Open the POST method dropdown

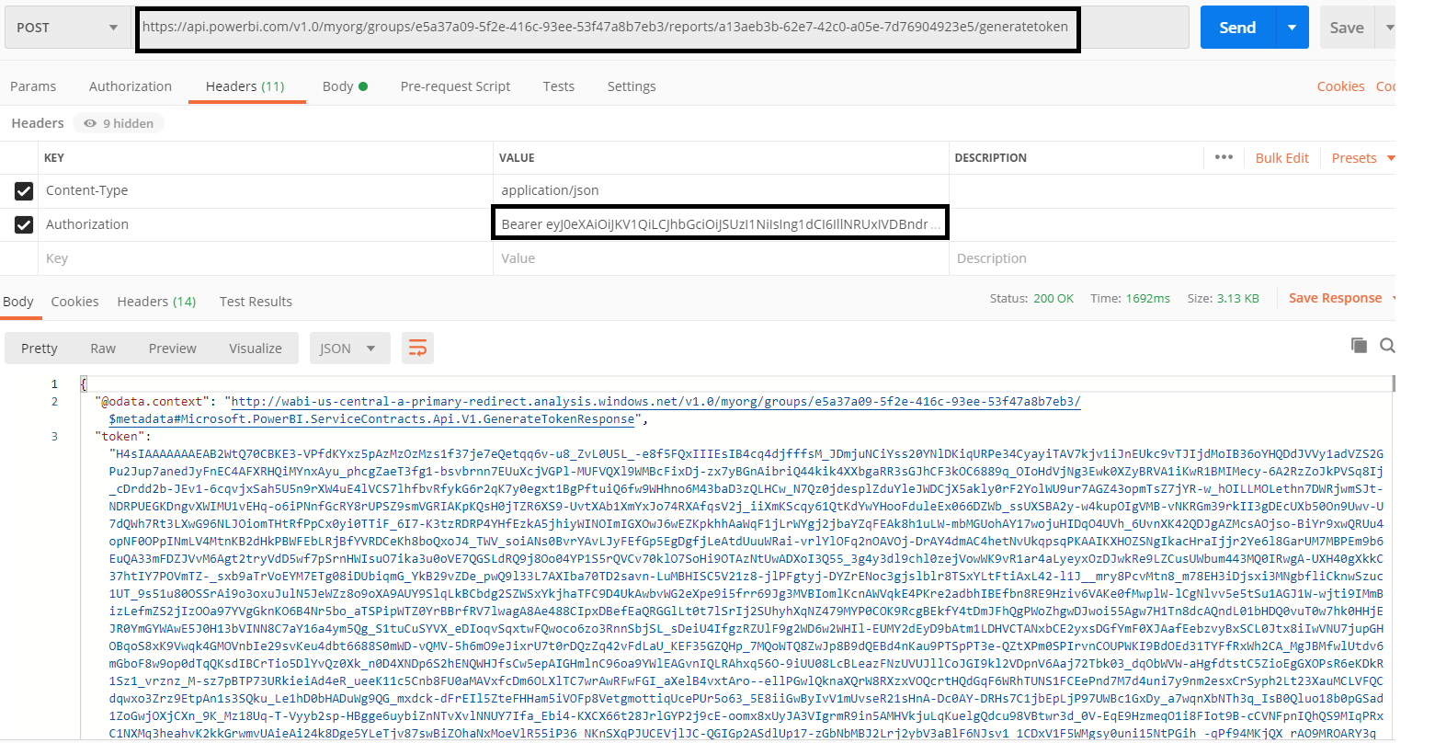point(66,28)
